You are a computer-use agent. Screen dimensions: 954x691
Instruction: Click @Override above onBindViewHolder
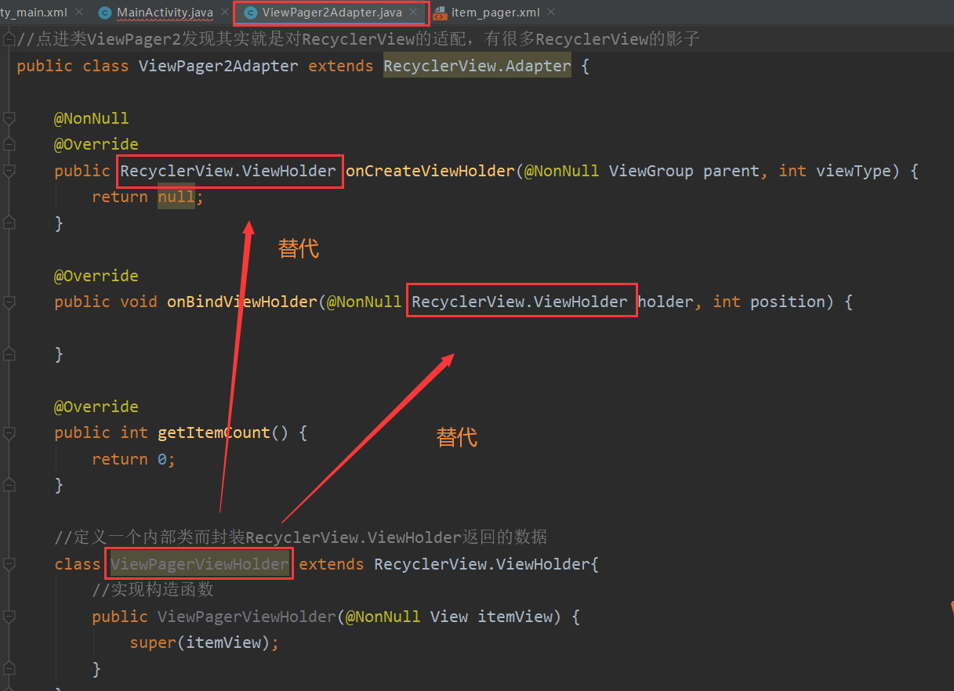[96, 276]
